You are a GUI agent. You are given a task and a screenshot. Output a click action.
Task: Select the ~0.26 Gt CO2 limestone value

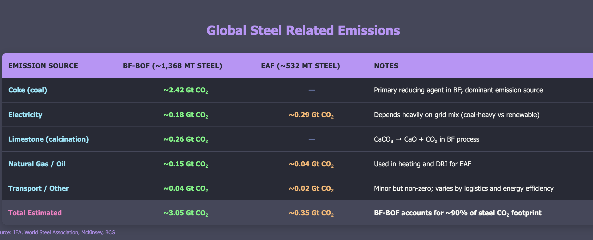[186, 140]
